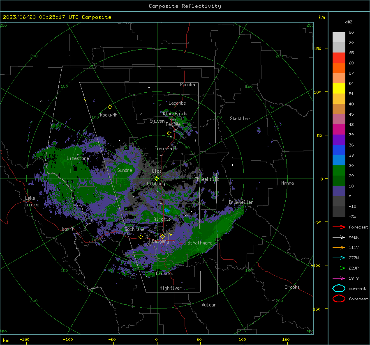Screen dimensions: 370x345
Task: Click the Lacombe map label
Action: point(177,103)
